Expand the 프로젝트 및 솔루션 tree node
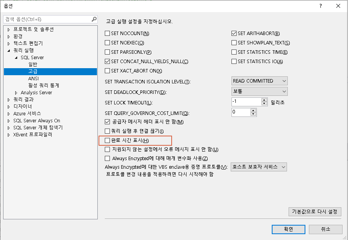 [x=9, y=30]
